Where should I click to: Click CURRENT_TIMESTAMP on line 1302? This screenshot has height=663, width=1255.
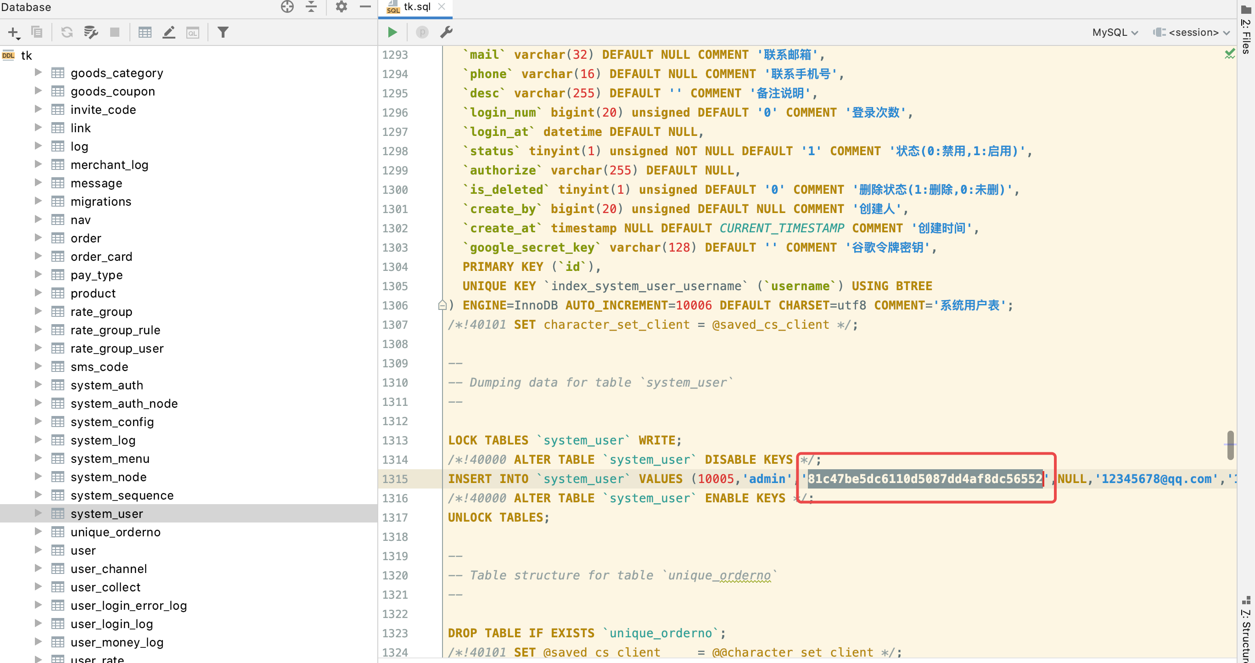781,228
